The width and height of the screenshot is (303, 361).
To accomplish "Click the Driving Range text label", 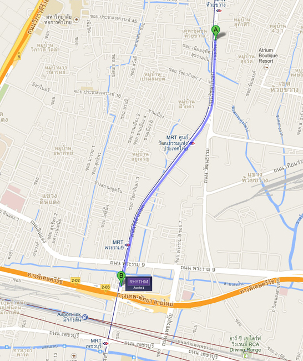I will point(245,350).
